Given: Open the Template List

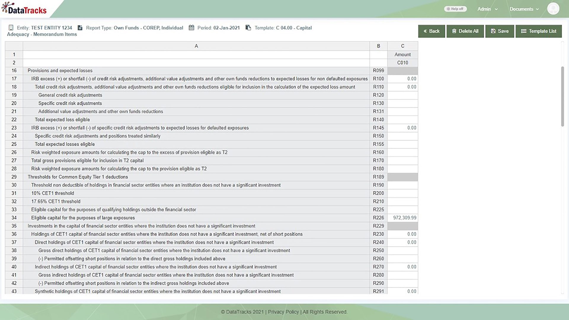Looking at the screenshot, I should [538, 31].
